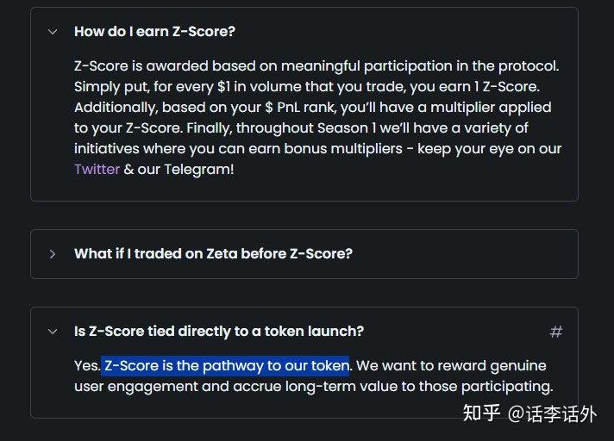Click 'based on your $ PnL rank' line
This screenshot has width=614, height=441.
point(249,107)
